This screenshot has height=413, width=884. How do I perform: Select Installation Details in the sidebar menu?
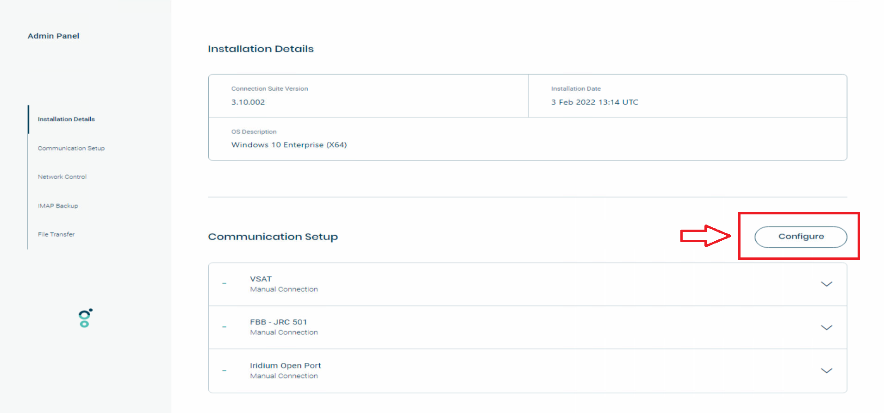pos(66,119)
